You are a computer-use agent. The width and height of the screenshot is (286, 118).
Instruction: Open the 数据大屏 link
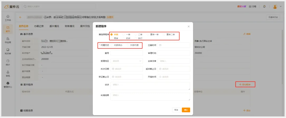coord(242,7)
